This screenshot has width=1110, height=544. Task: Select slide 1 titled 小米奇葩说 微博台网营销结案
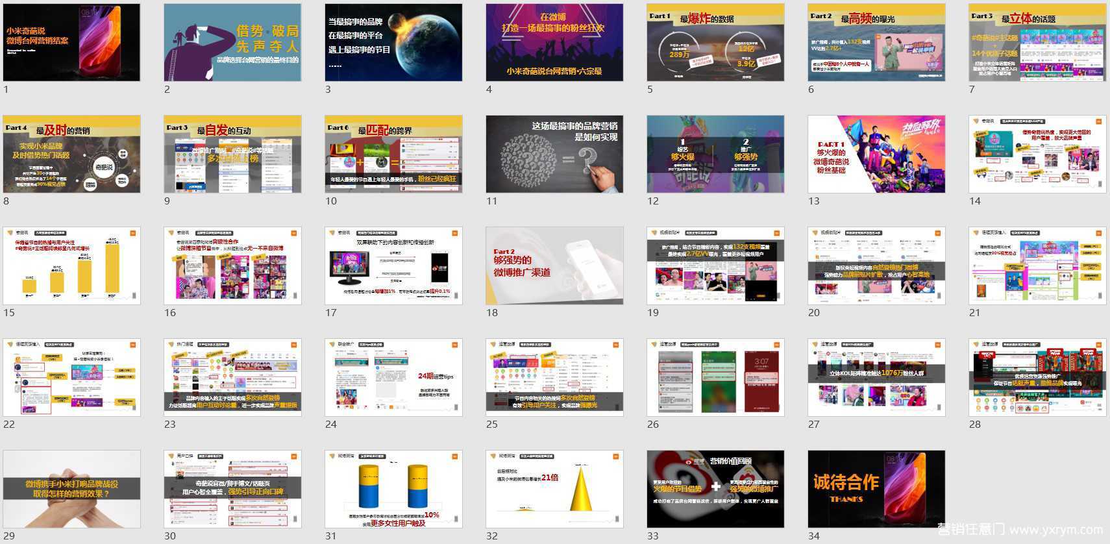71,42
